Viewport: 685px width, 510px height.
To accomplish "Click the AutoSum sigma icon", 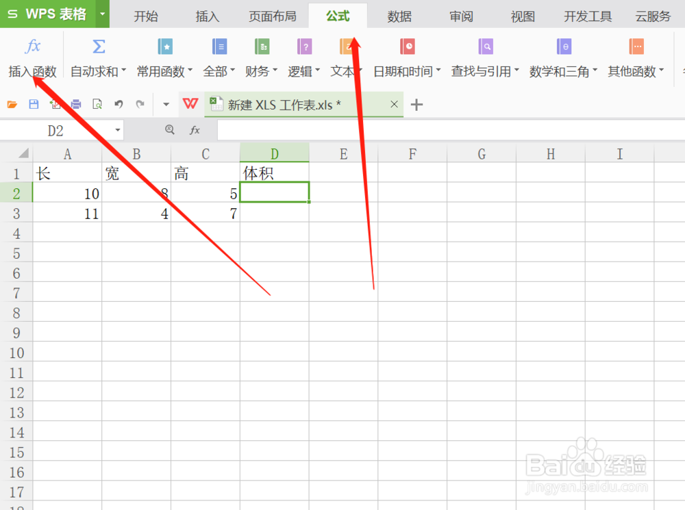I will (99, 47).
